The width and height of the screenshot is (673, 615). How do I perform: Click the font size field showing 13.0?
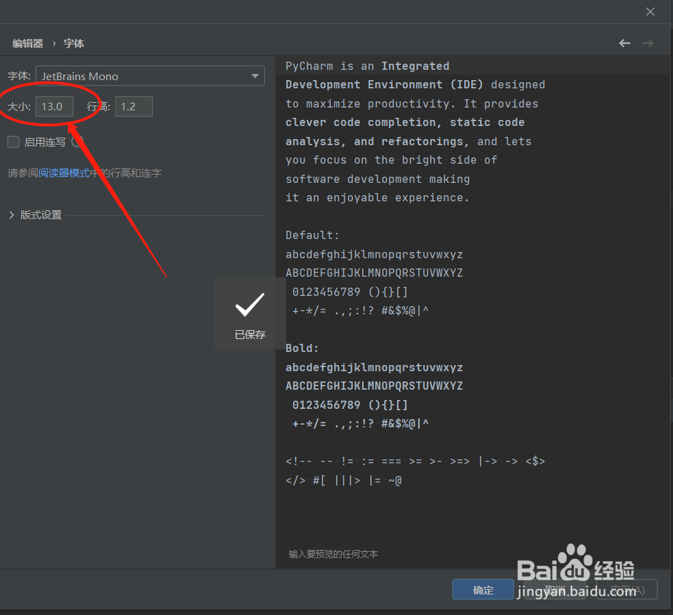pyautogui.click(x=54, y=107)
